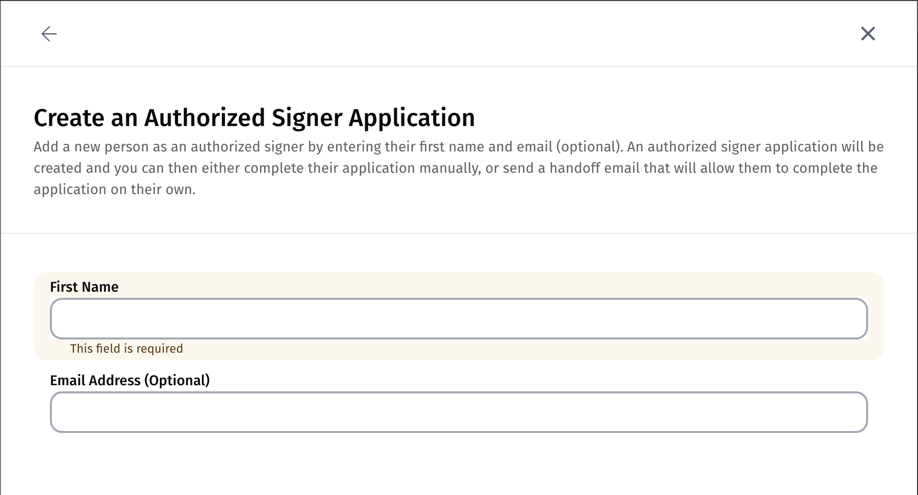Click the "This field is required" error message
Image resolution: width=918 pixels, height=495 pixels.
[126, 349]
